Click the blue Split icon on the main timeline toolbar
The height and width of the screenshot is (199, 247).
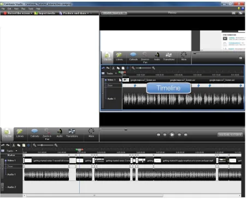[x=28, y=145]
